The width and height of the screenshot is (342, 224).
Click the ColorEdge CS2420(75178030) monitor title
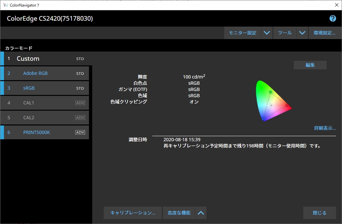[x=50, y=19]
